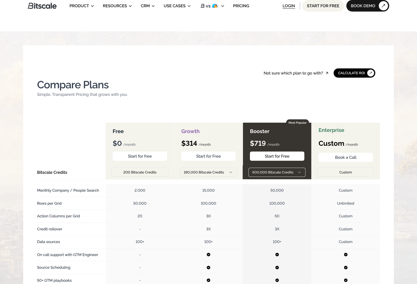Viewport: 417px width, 284px height.
Task: Click the rainbow competitor icon in navbar
Action: point(215,6)
